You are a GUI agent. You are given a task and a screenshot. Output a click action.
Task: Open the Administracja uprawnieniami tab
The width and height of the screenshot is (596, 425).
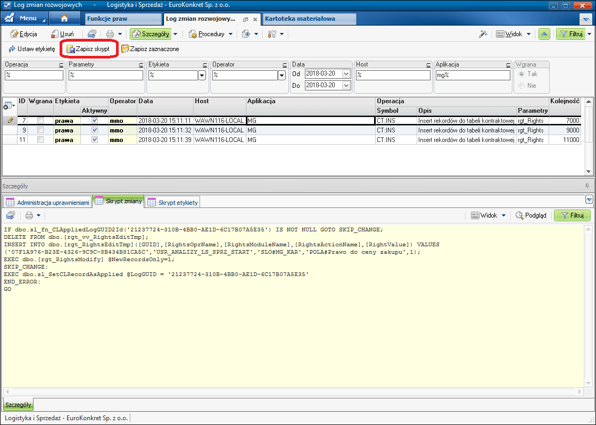pos(48,203)
